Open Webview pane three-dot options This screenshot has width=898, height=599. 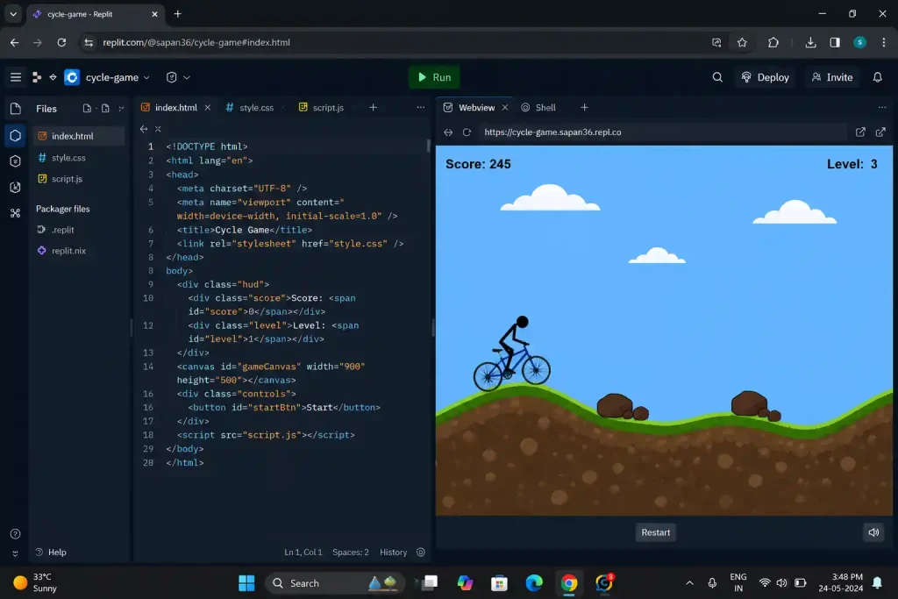[882, 108]
